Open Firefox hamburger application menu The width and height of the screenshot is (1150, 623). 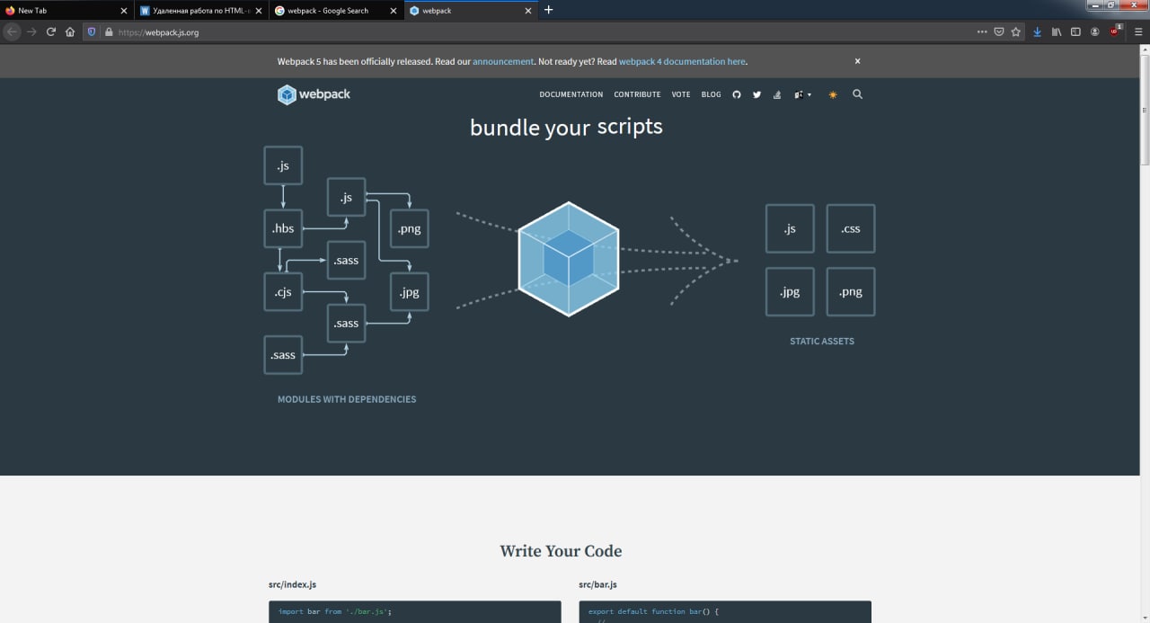pos(1138,31)
